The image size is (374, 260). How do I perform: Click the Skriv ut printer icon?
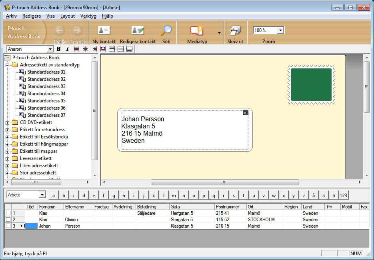(236, 30)
